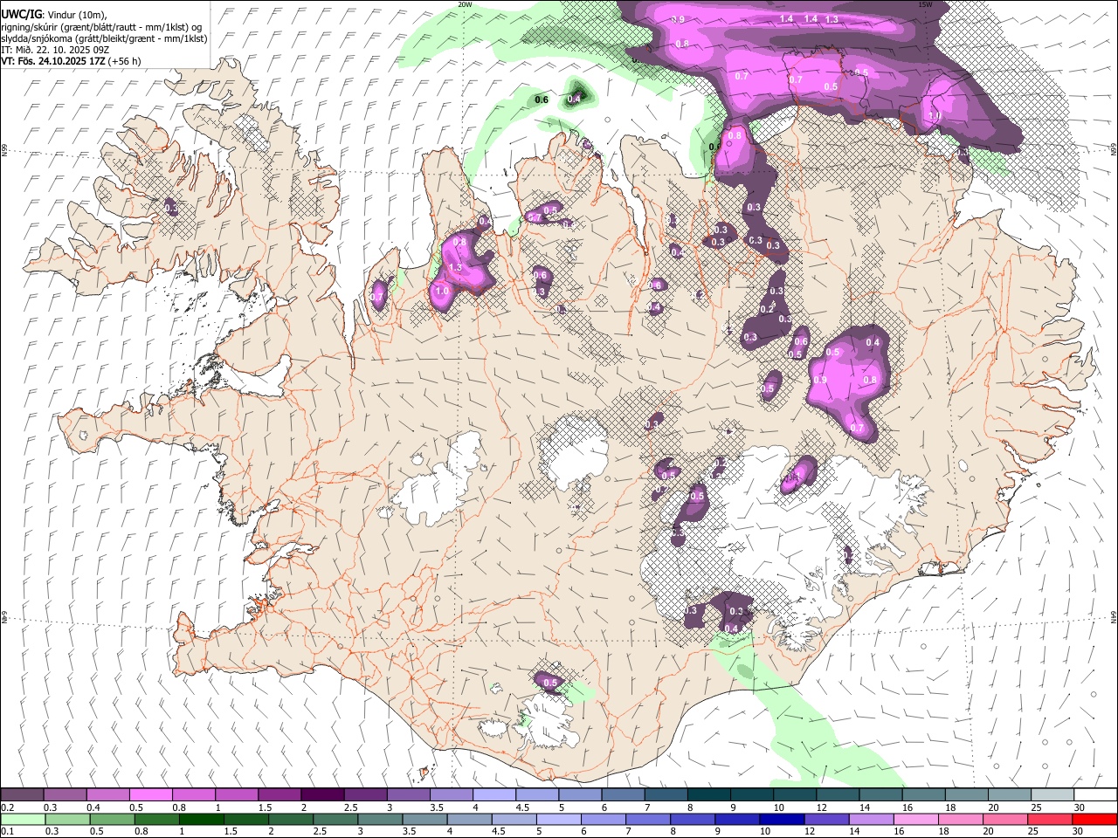The width and height of the screenshot is (1118, 838).
Task: Pick the medium green 0.5 rain scale swatch
Action: [112, 820]
